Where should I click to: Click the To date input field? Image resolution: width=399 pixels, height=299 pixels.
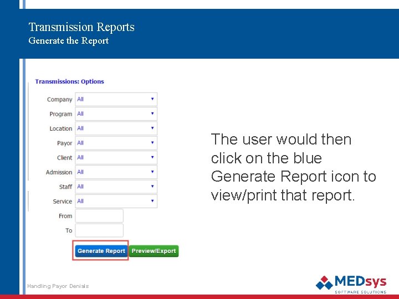(x=99, y=230)
